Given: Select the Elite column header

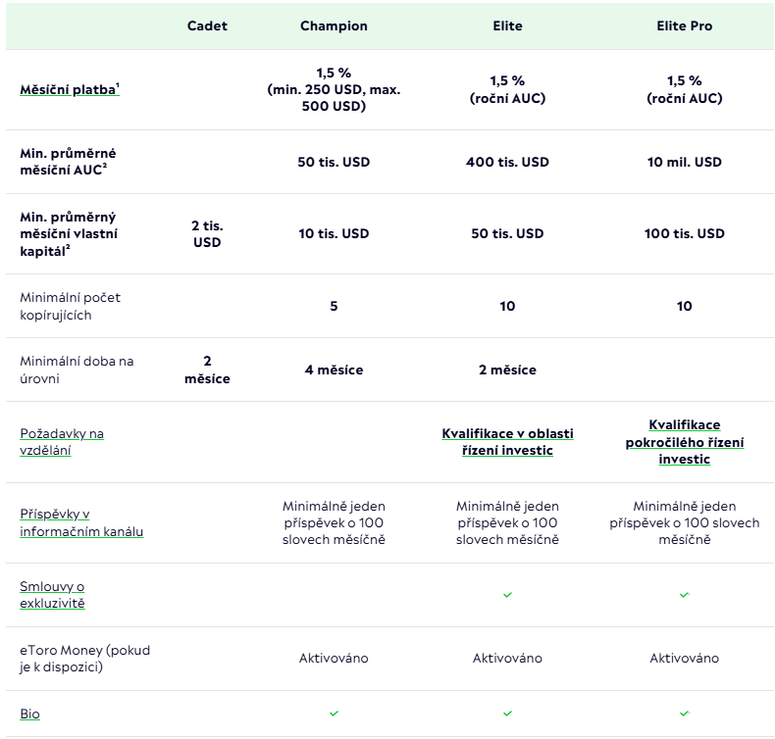Looking at the screenshot, I should pos(507,26).
